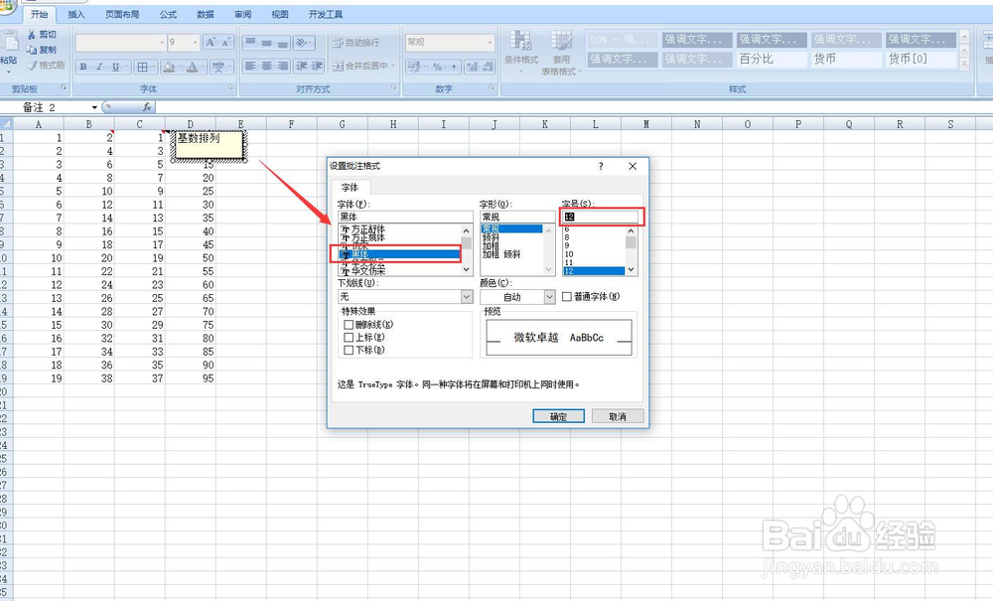Open the 合并后居中 dropdown arrow
Screen dimensions: 993x601
click(393, 66)
